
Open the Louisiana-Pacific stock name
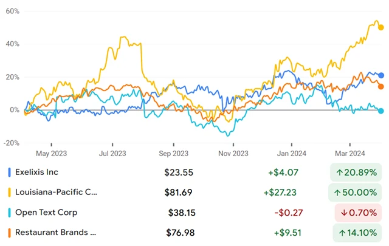pyautogui.click(x=56, y=192)
